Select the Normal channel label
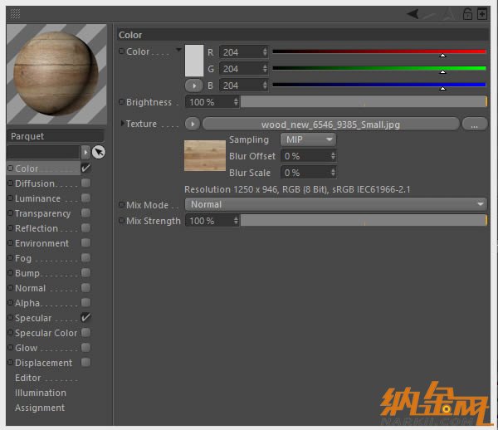 pyautogui.click(x=30, y=288)
